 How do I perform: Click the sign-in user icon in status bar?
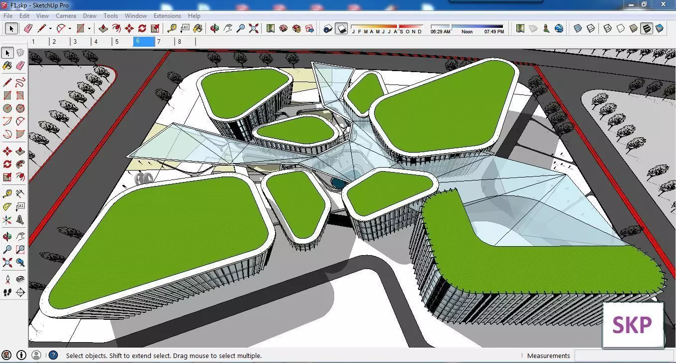36,355
